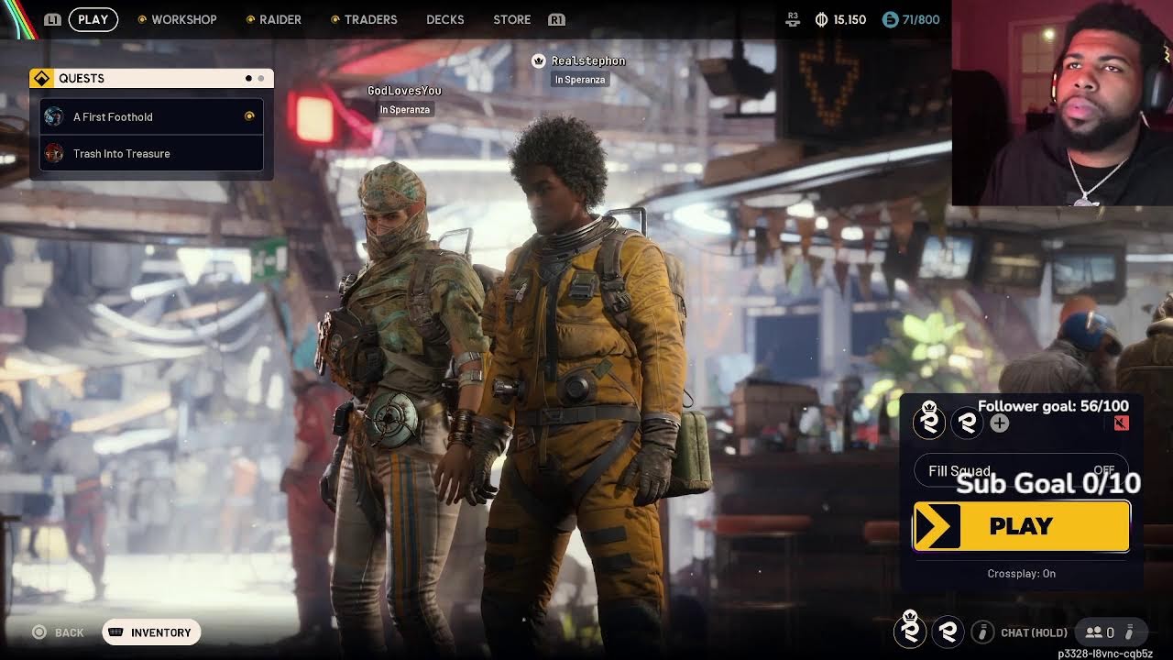Click the red muted speaker icon
The height and width of the screenshot is (660, 1173).
pyautogui.click(x=1122, y=423)
